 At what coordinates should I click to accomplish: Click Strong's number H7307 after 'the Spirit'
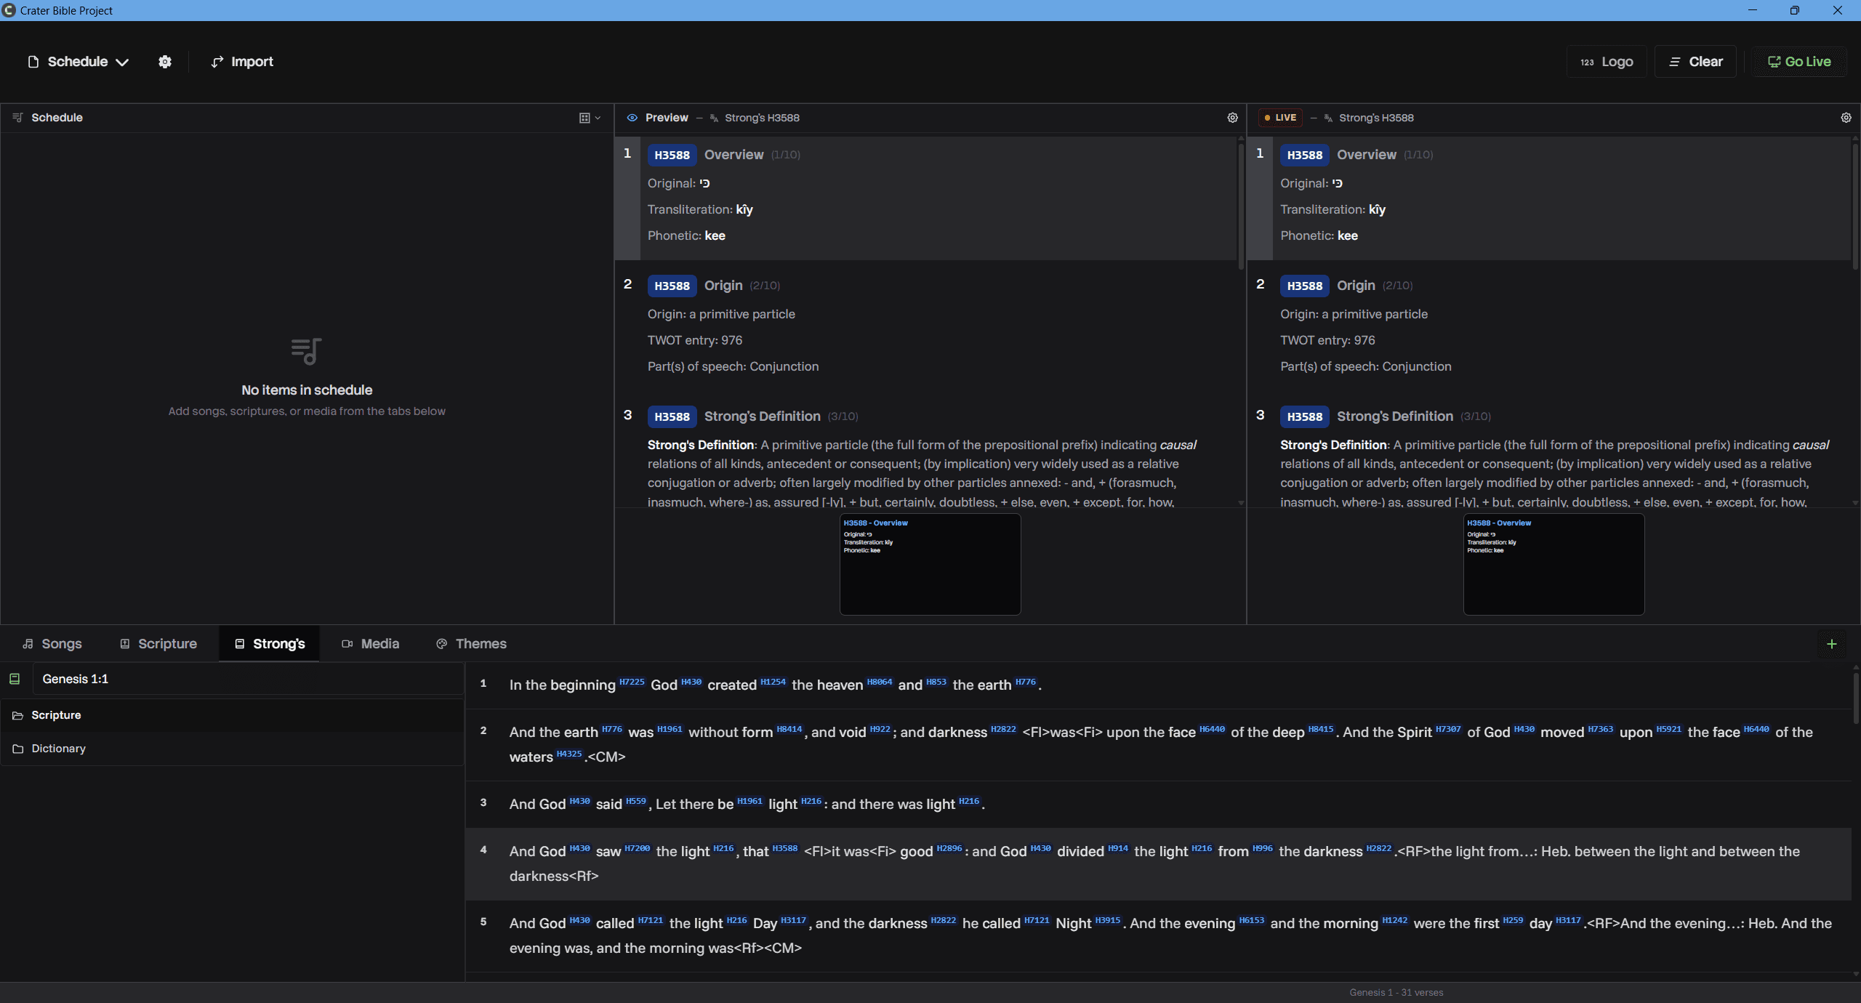(x=1448, y=729)
